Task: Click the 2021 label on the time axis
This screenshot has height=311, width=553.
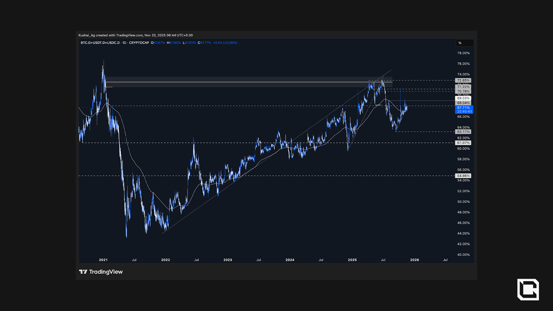Action: (103, 260)
